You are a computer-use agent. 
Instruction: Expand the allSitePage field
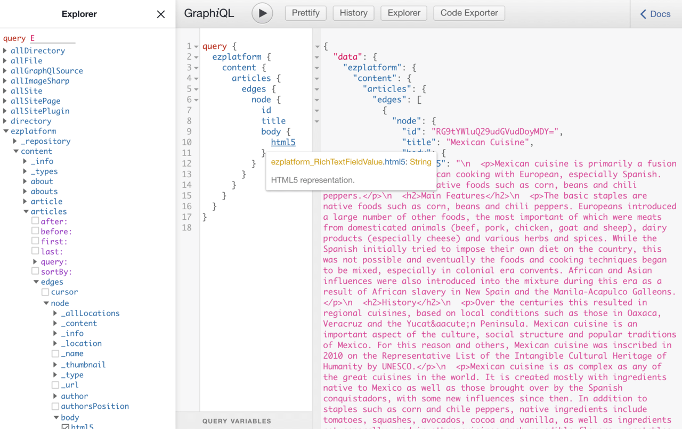5,101
